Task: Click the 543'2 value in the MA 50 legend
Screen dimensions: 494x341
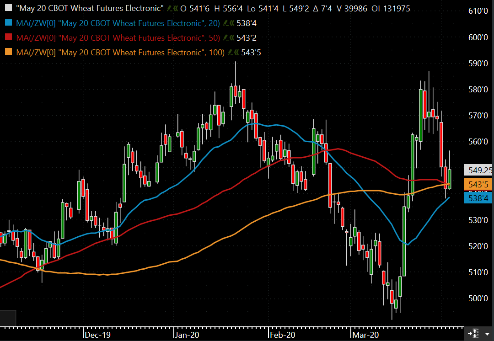Action: [x=247, y=38]
